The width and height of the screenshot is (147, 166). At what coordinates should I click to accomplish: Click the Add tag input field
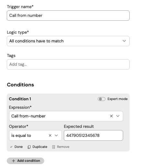pos(68,64)
